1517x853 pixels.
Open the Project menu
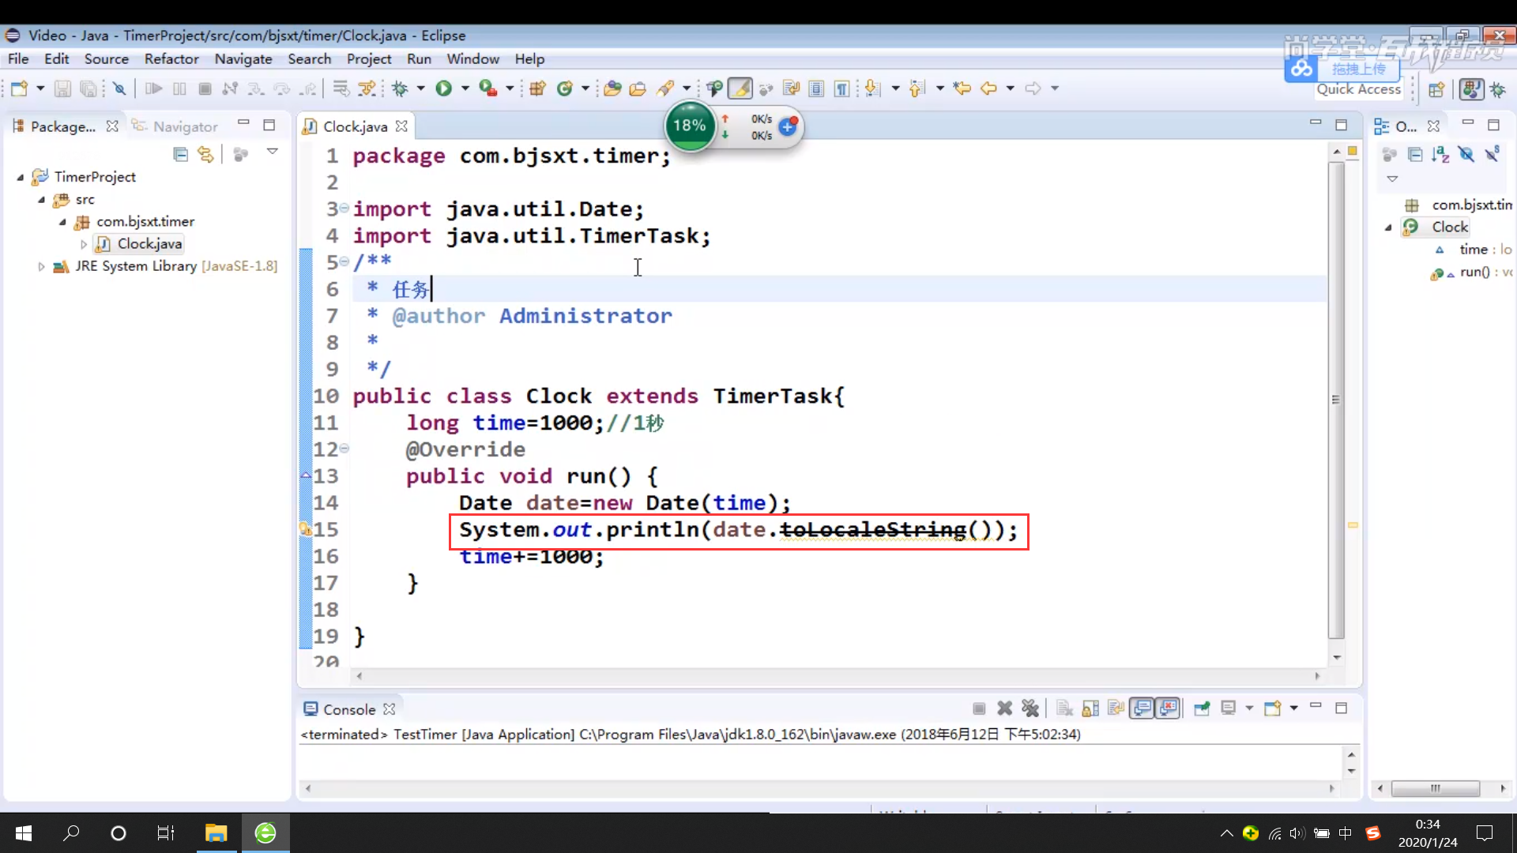[369, 58]
